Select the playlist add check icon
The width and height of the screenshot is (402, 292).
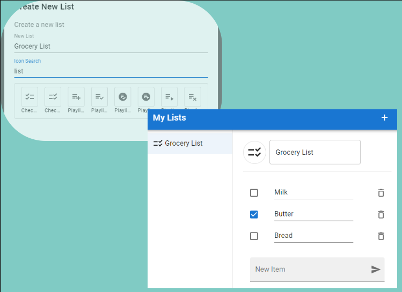pos(99,97)
